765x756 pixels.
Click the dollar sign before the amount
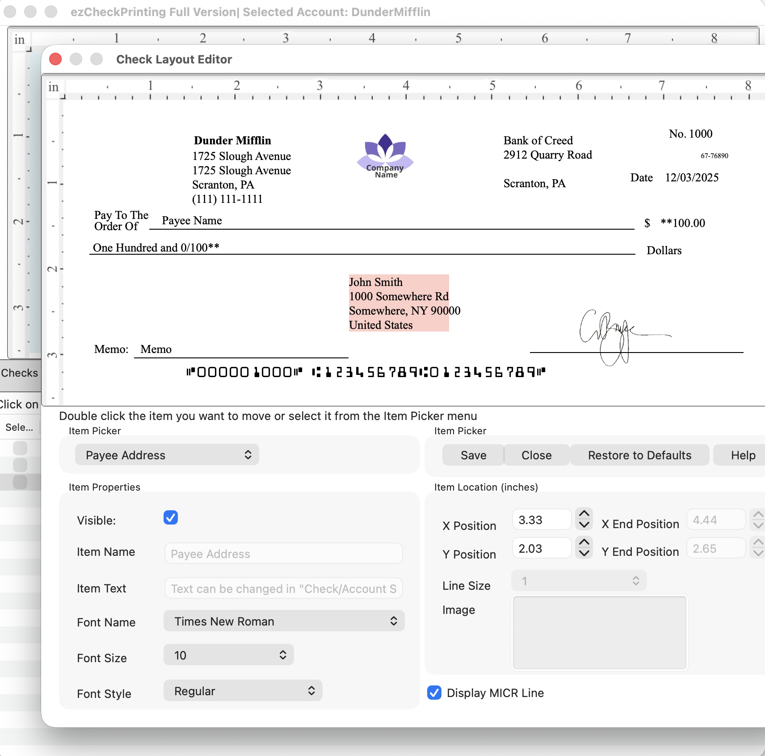pyautogui.click(x=647, y=223)
